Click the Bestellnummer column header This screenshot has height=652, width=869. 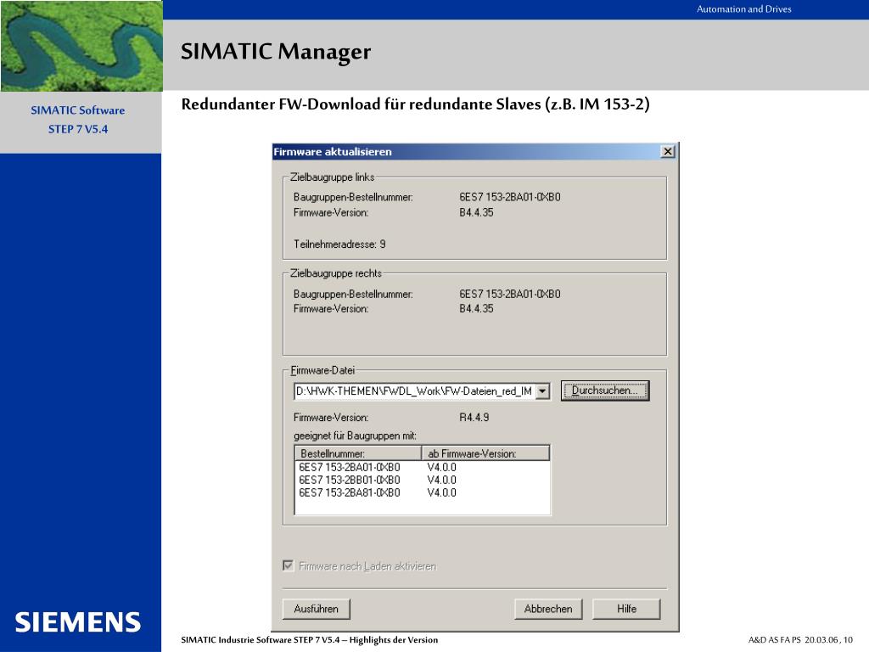[359, 453]
